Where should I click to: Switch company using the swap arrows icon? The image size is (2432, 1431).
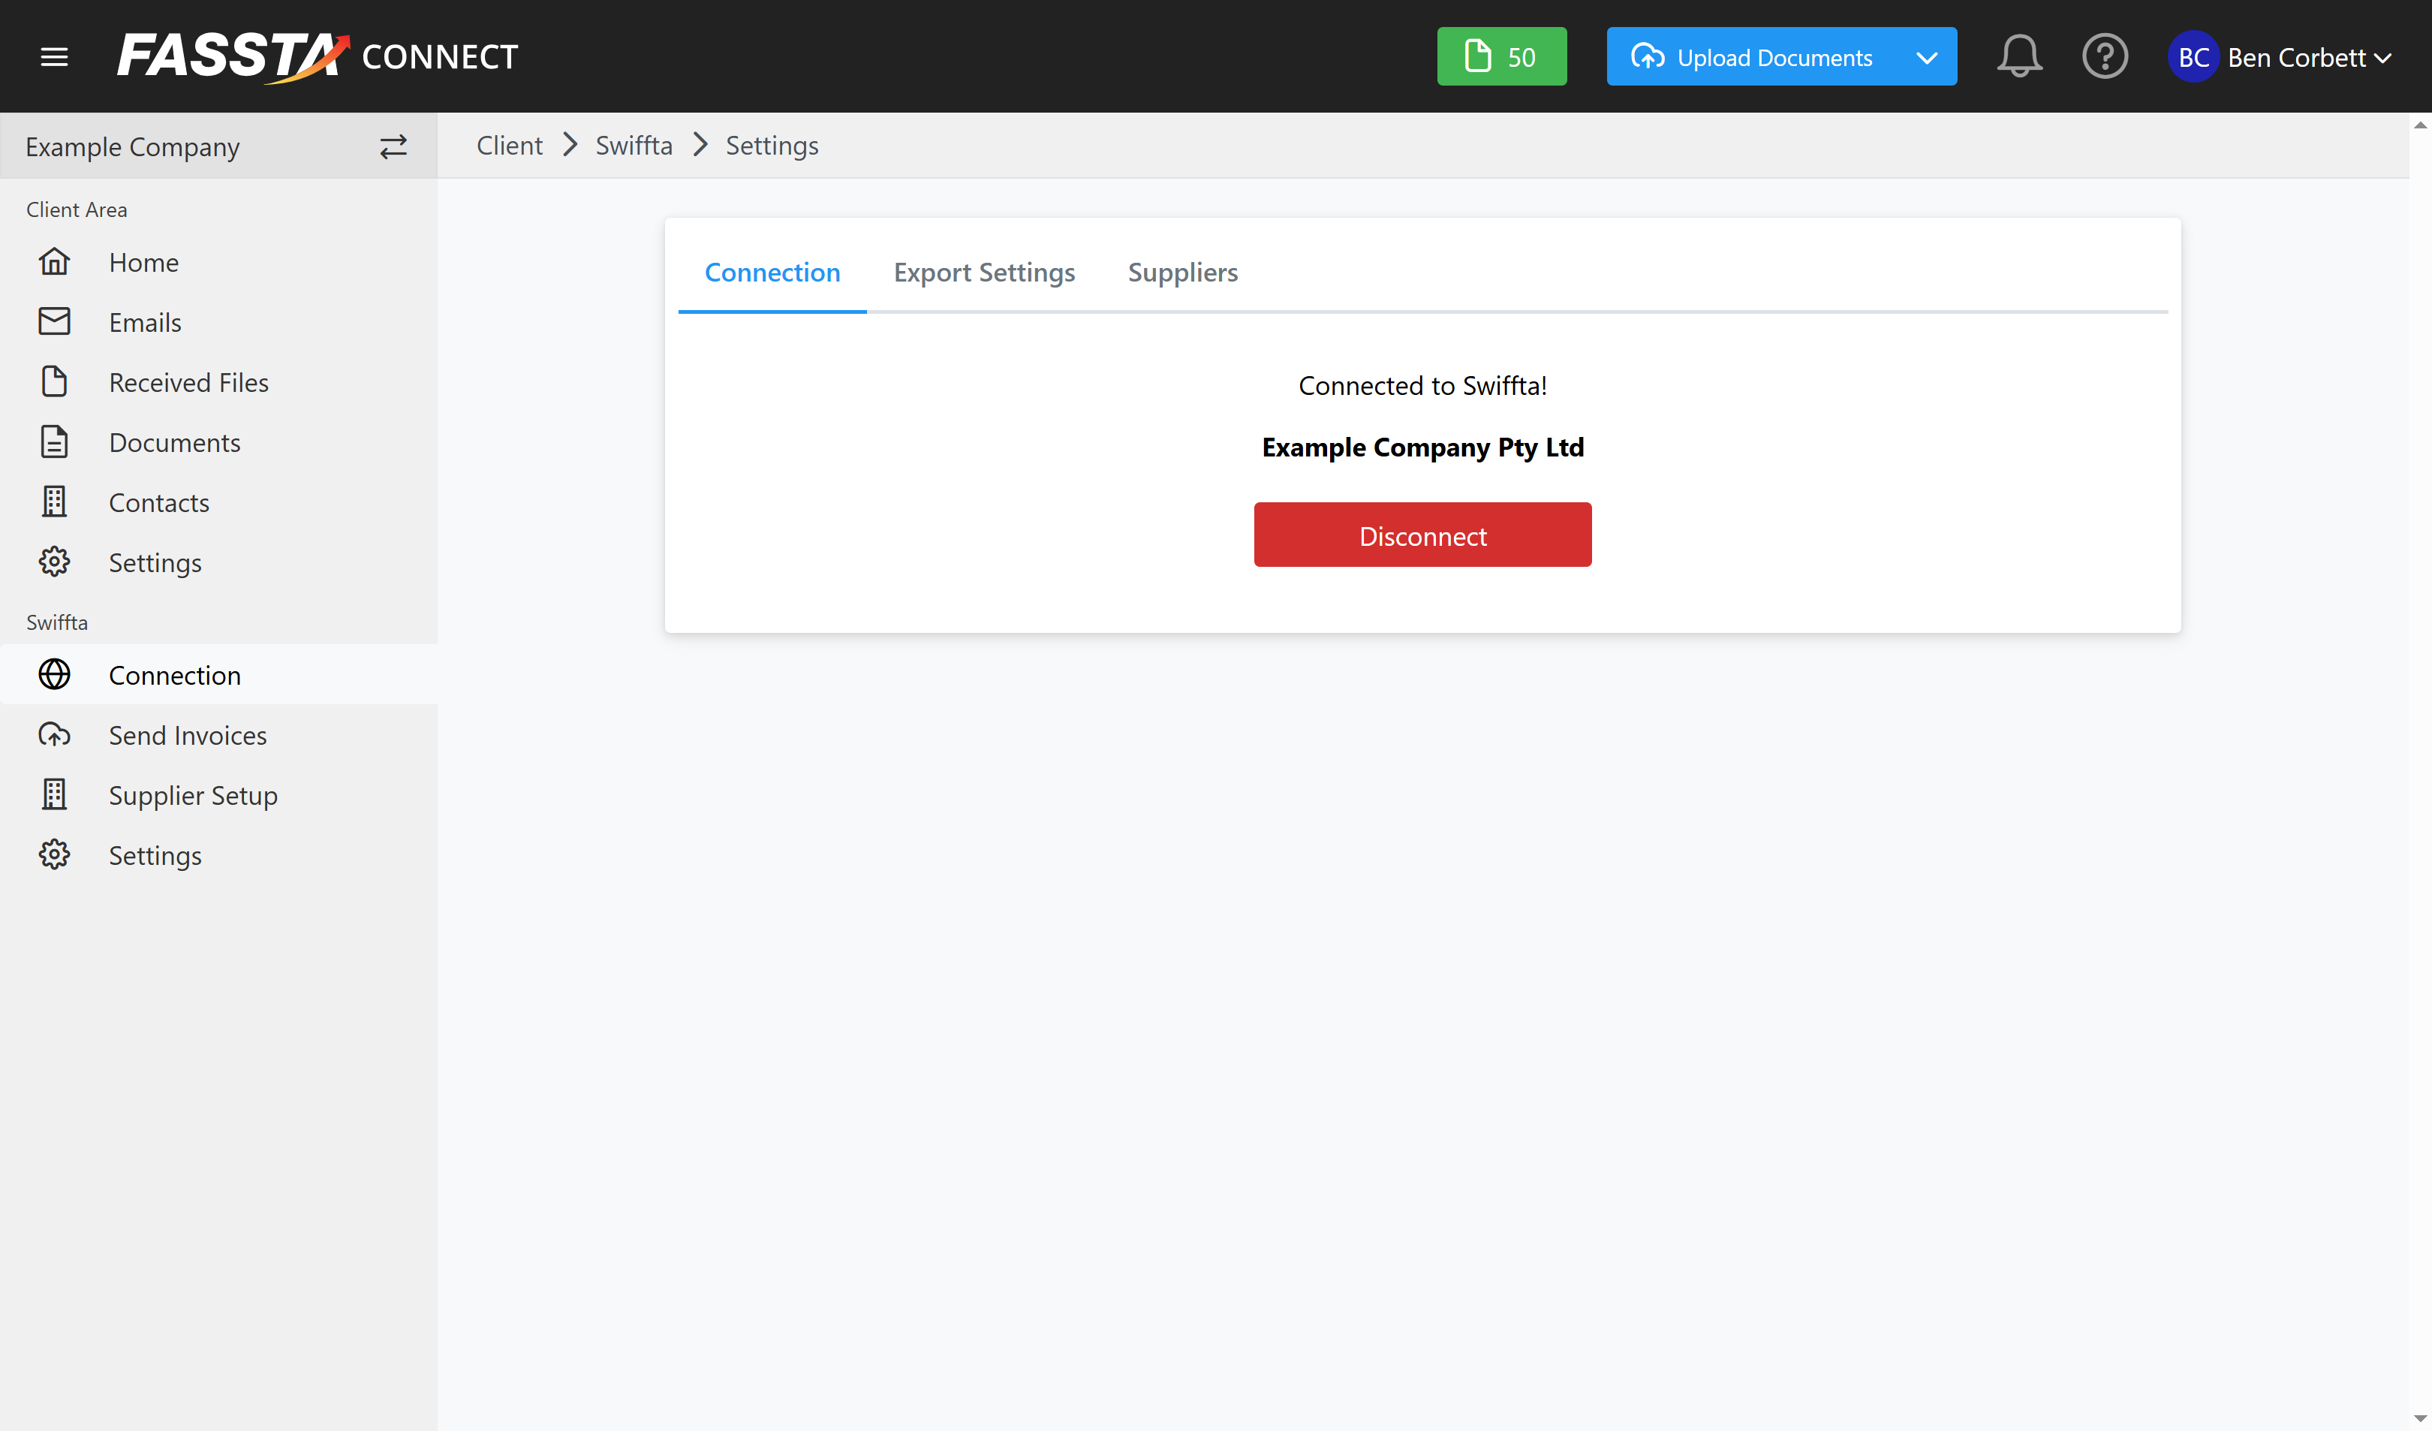[393, 146]
